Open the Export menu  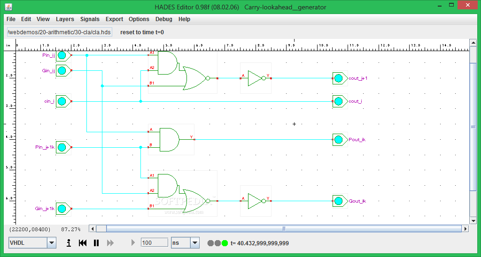point(115,19)
